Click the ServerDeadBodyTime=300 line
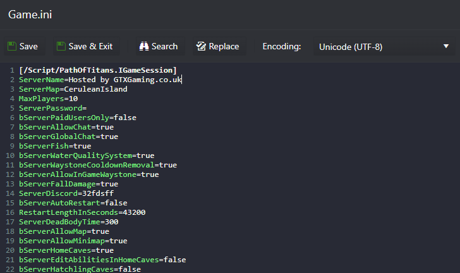Screen dimensions: 460x273 (69, 222)
